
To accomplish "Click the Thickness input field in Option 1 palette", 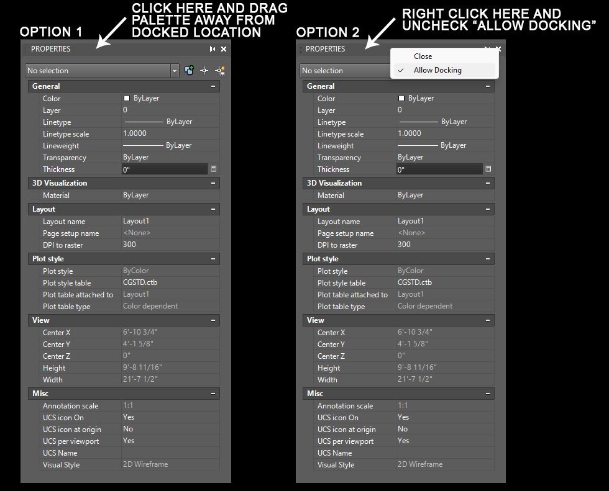I will tap(165, 169).
